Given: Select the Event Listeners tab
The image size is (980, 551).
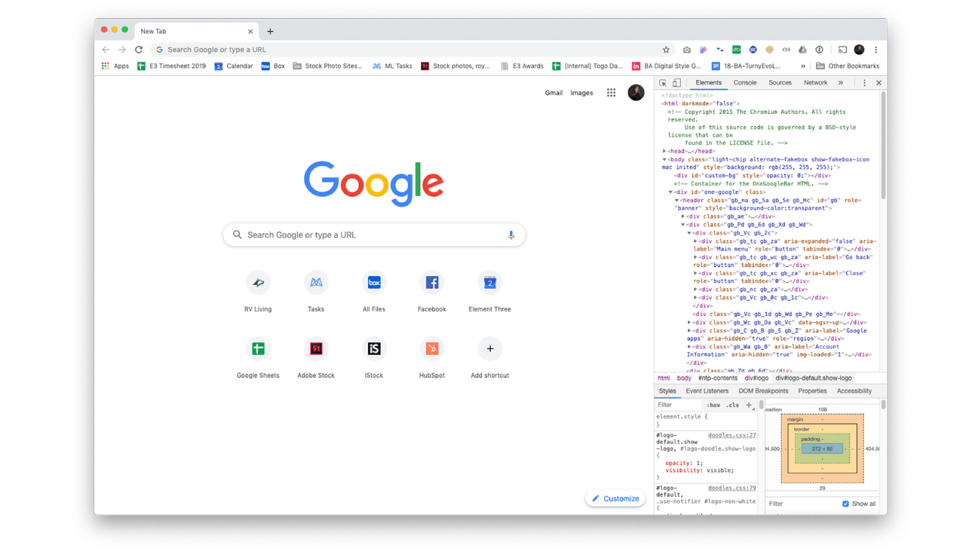Looking at the screenshot, I should tap(707, 391).
